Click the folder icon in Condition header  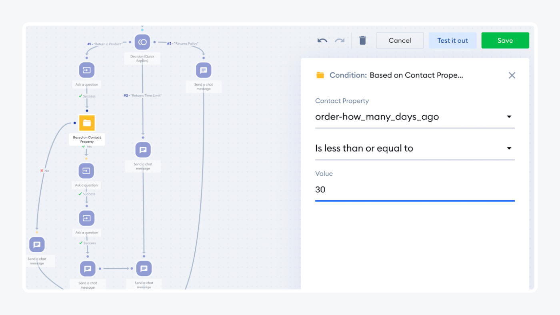click(320, 75)
